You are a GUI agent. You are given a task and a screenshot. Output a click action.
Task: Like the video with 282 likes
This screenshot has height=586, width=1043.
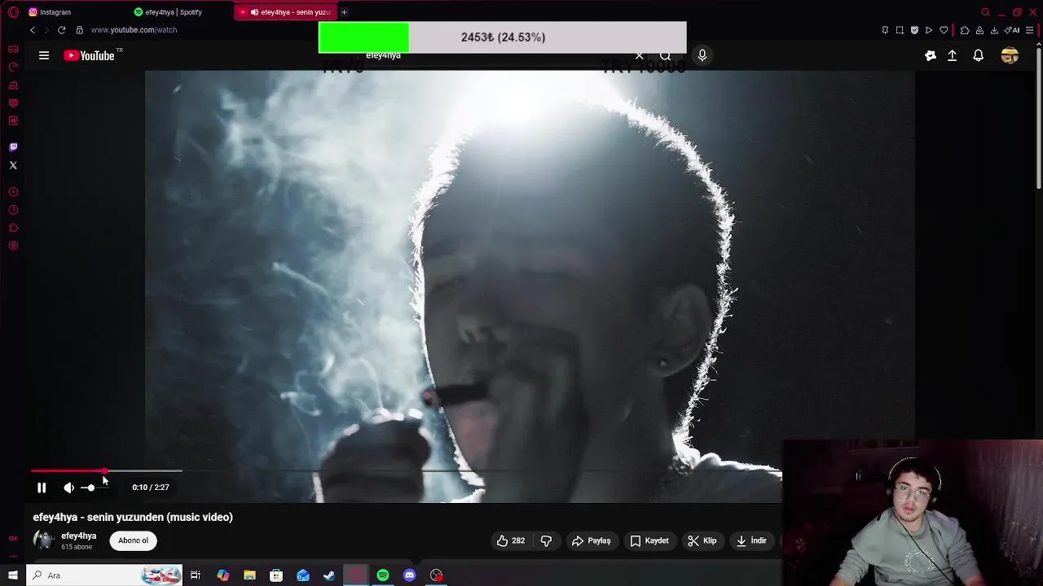tap(511, 540)
